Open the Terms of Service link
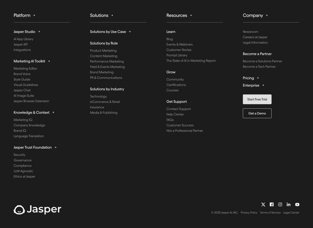Screen dimensions: 313x228 (270, 213)
